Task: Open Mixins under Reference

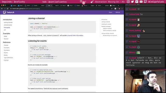Action: (6, 55)
